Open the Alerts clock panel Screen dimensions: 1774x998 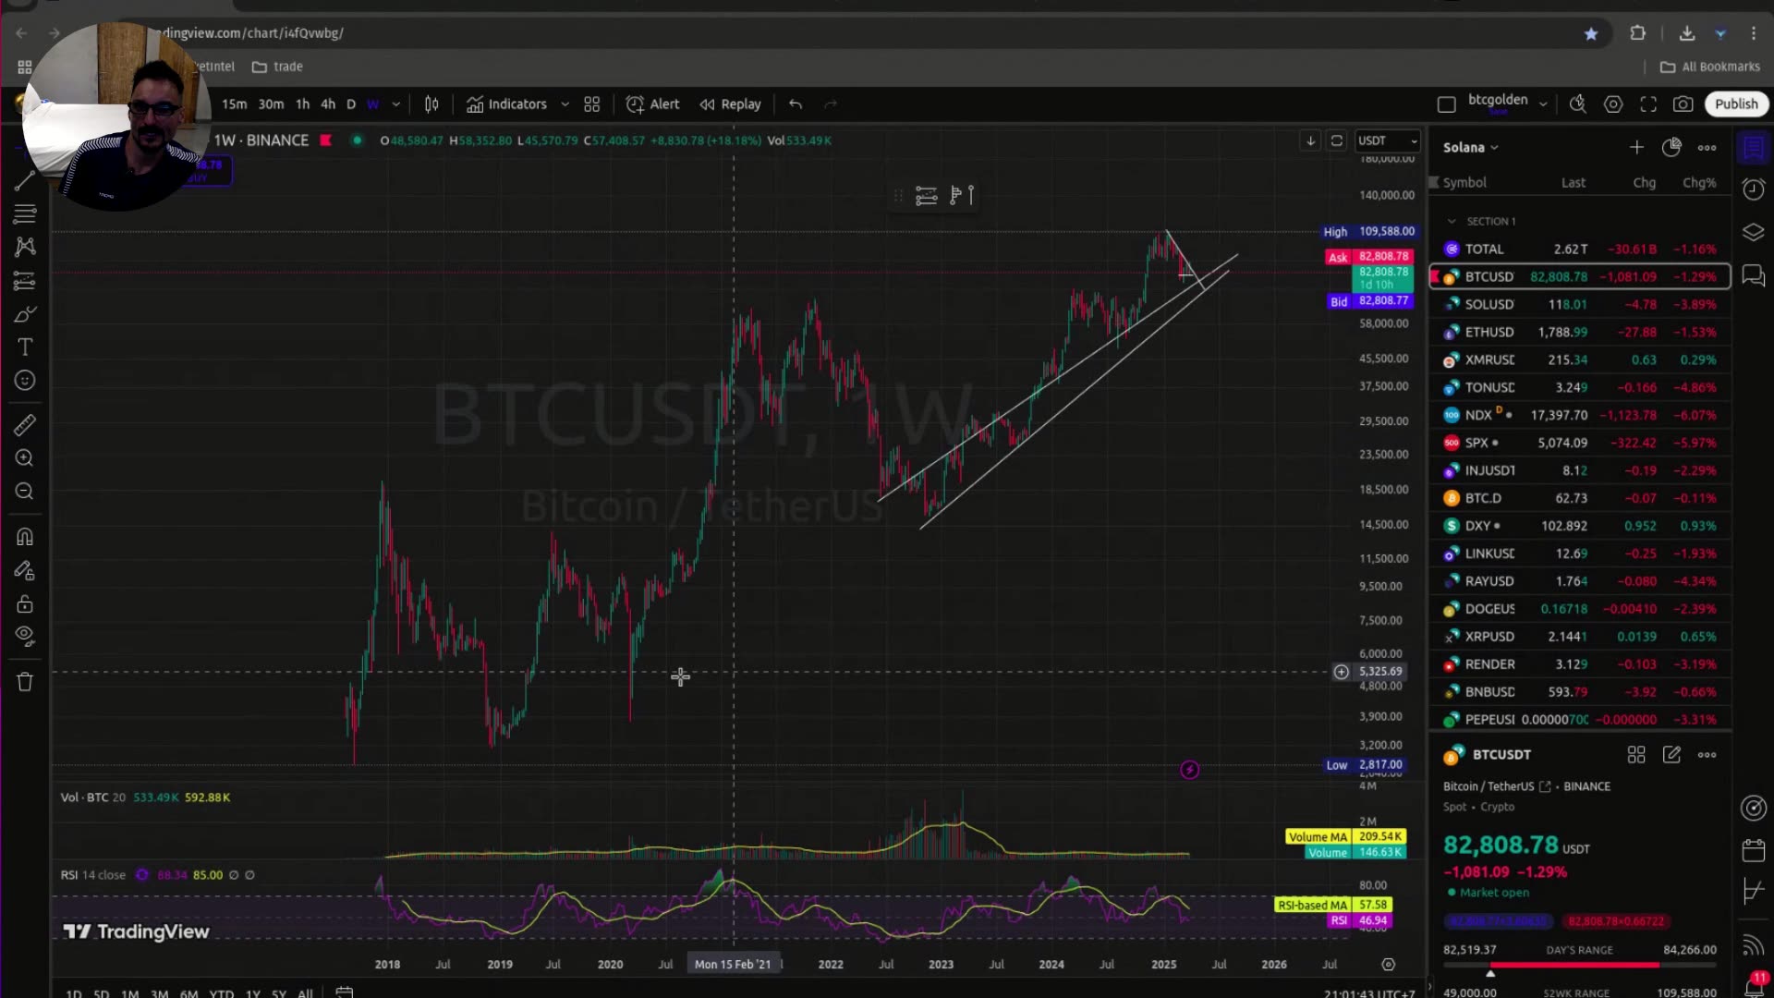pyautogui.click(x=1753, y=189)
